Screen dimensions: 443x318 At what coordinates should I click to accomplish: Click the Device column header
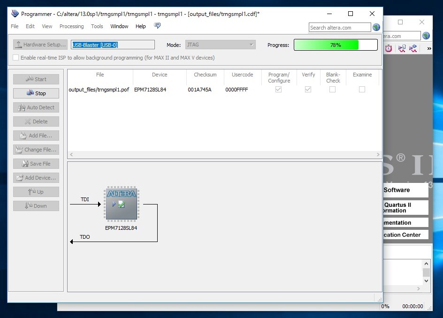pyautogui.click(x=160, y=77)
